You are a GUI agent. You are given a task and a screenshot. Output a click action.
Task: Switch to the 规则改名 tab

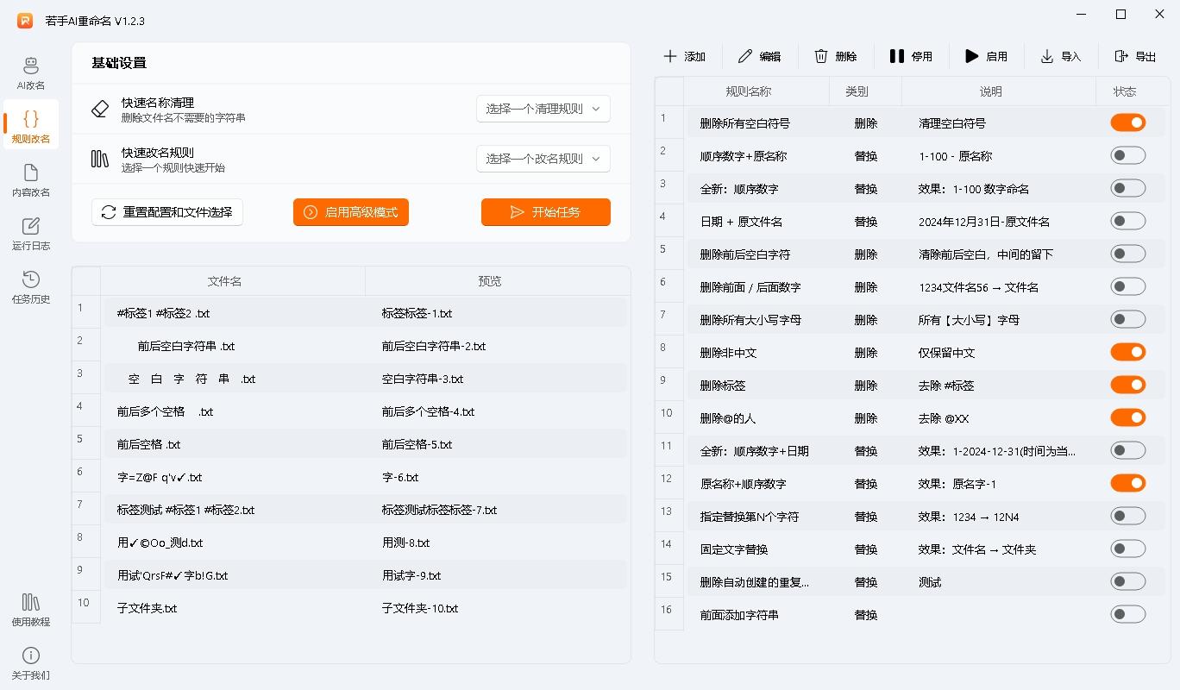(x=30, y=125)
